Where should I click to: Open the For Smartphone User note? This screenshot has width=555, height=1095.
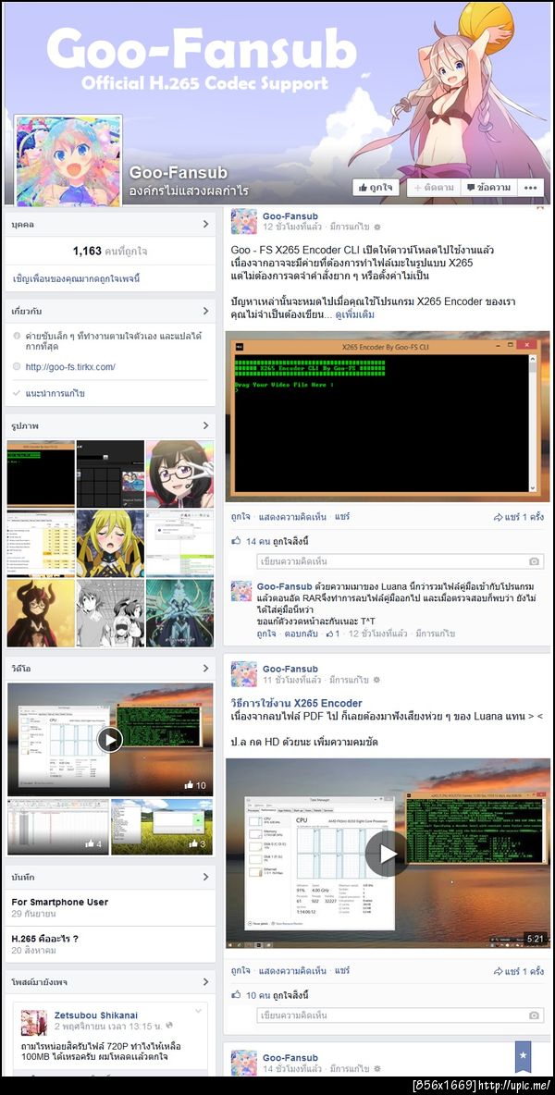[x=60, y=902]
